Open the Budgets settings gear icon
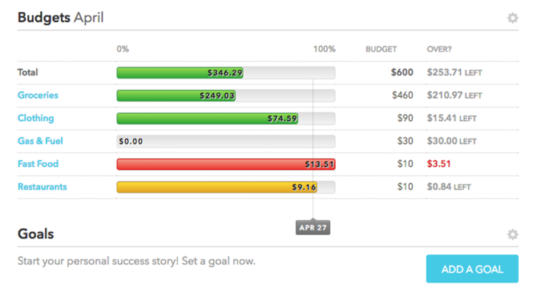Image resolution: width=533 pixels, height=292 pixels. (513, 18)
